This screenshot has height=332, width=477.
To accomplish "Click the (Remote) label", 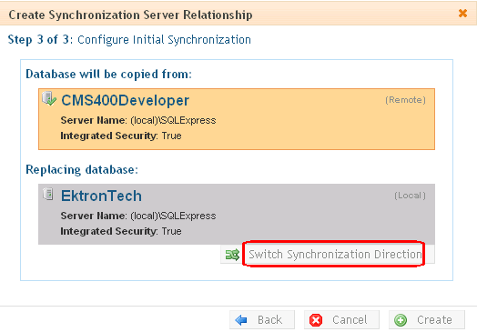I will click(405, 100).
